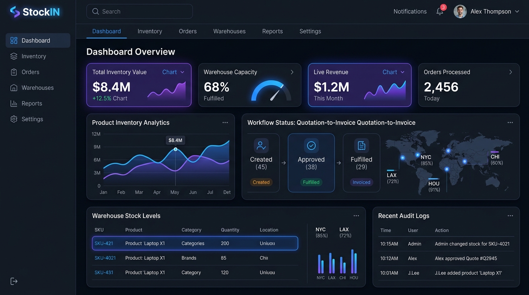Click the LAX marker on world map
This screenshot has height=295, width=529.
coord(403,157)
